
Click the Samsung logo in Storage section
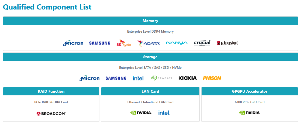(116, 78)
